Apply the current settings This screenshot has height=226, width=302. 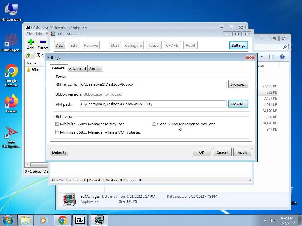[x=242, y=152]
